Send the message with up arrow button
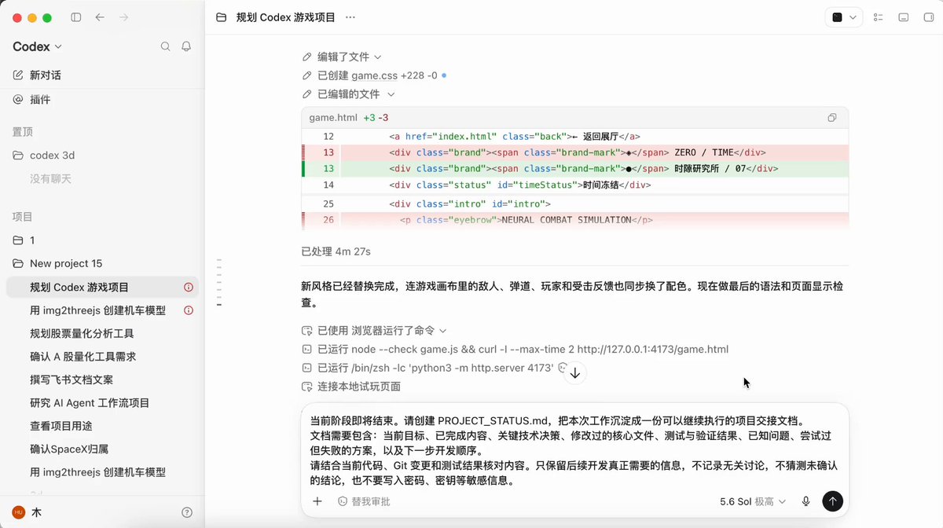 click(x=832, y=501)
